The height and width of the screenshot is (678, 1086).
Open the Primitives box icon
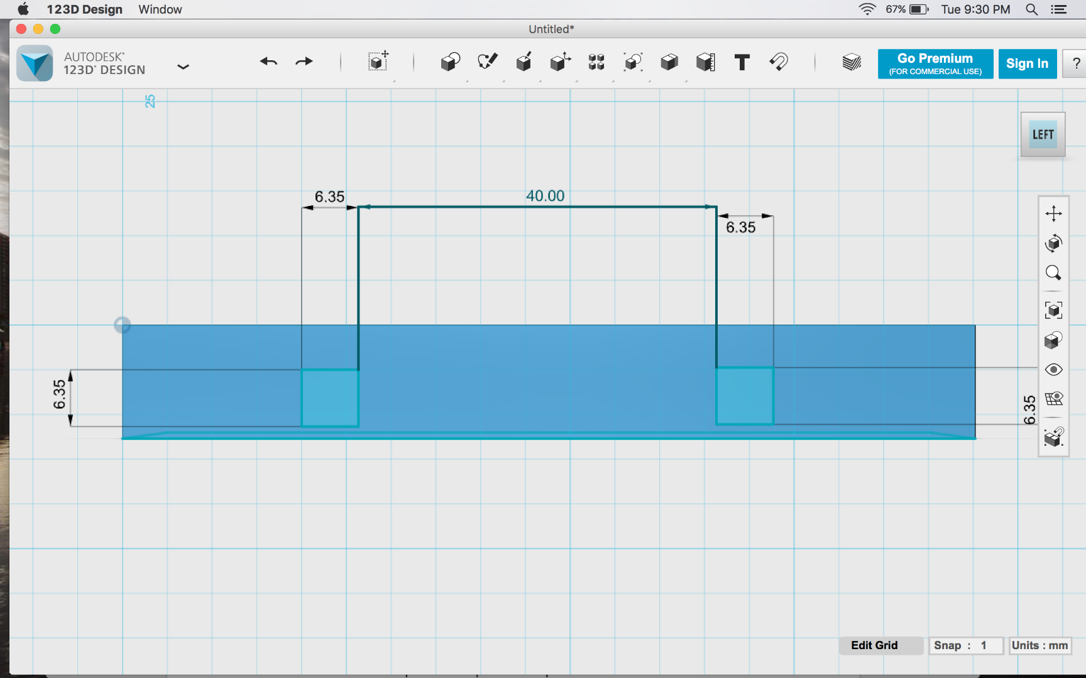pos(450,62)
